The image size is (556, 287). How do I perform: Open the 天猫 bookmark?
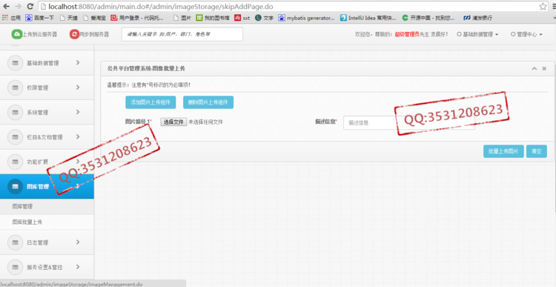tap(69, 17)
